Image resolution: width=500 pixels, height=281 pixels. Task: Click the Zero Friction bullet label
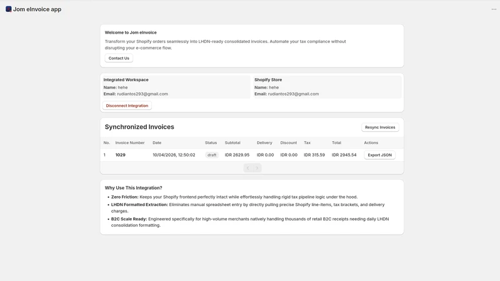[x=124, y=197]
